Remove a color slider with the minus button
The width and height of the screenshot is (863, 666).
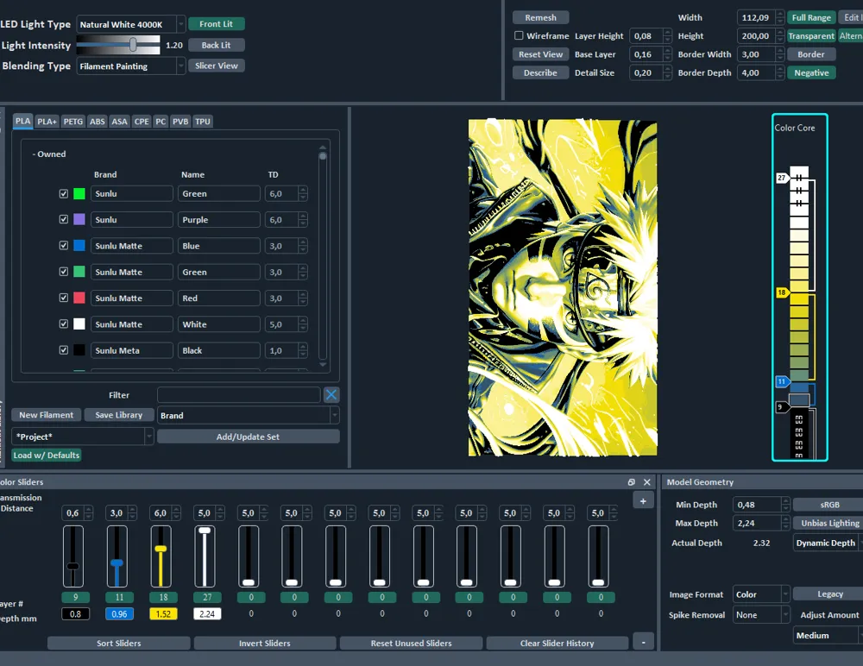(x=643, y=642)
